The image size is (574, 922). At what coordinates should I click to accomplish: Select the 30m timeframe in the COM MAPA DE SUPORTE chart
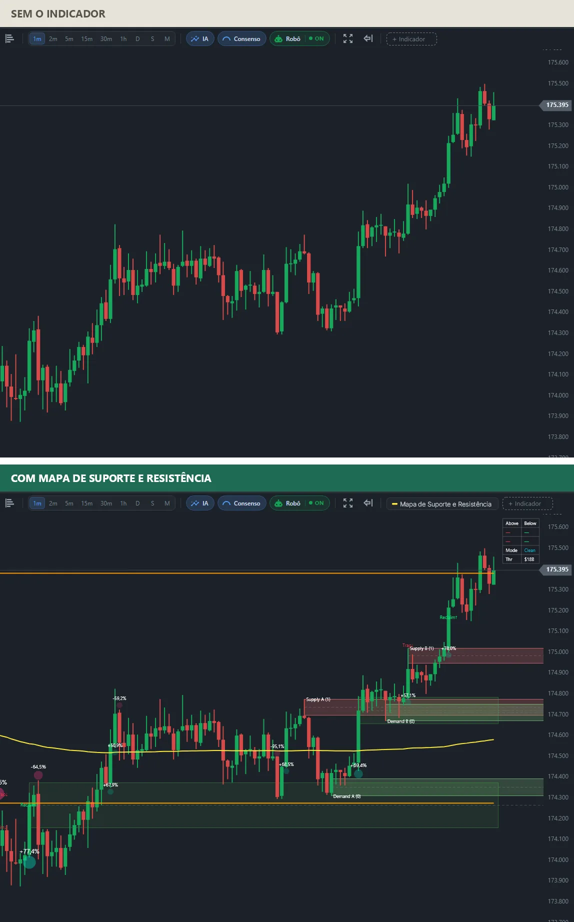tap(106, 503)
